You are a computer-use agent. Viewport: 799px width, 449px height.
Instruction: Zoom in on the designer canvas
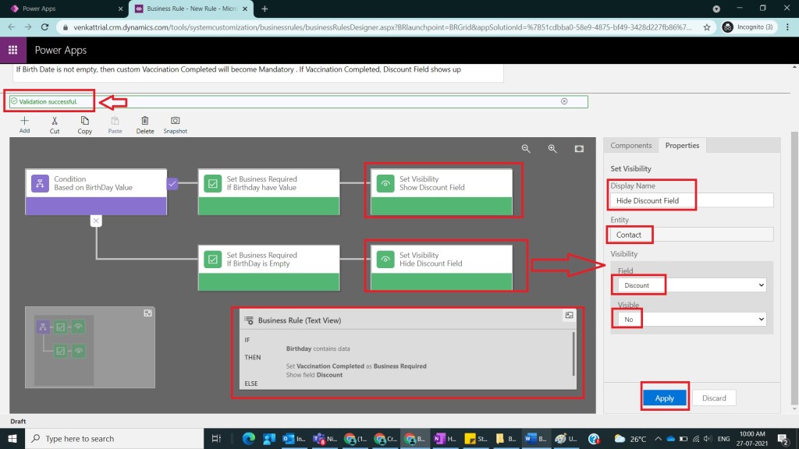click(552, 149)
